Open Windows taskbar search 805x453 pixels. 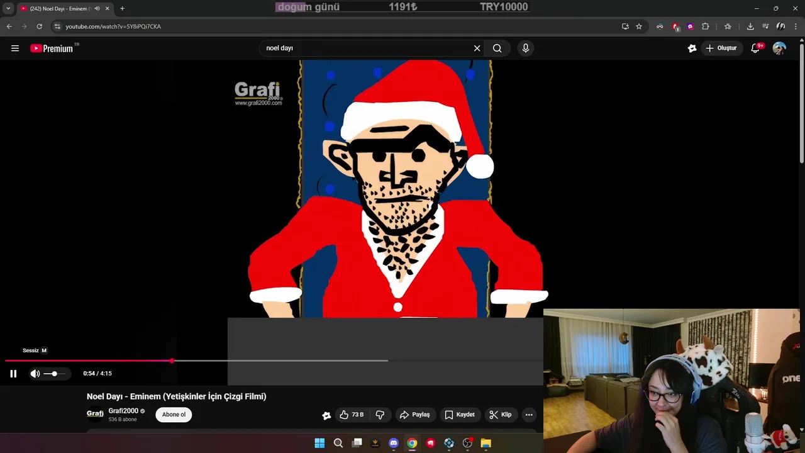coord(338,443)
